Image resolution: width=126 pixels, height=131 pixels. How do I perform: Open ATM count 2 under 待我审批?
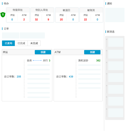pyautogui.click(x=24, y=20)
